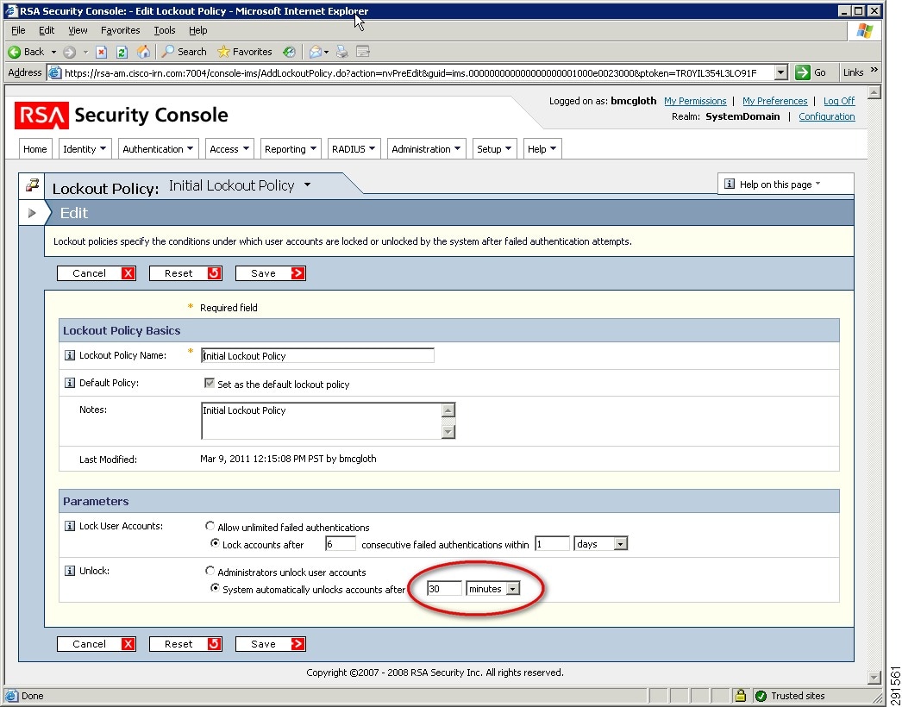Click the Trusted sites check icon
902x707 pixels.
coord(761,696)
